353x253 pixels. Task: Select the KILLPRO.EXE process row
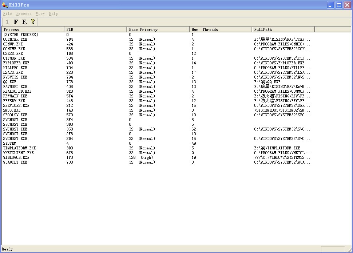[x=15, y=68]
